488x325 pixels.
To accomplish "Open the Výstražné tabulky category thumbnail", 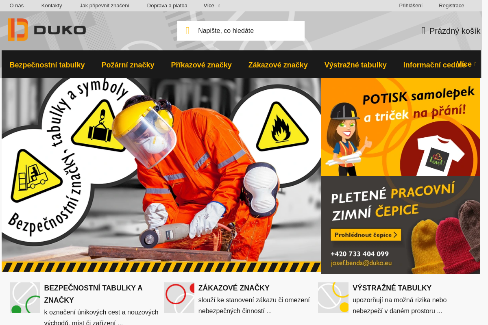I will pos(333,297).
